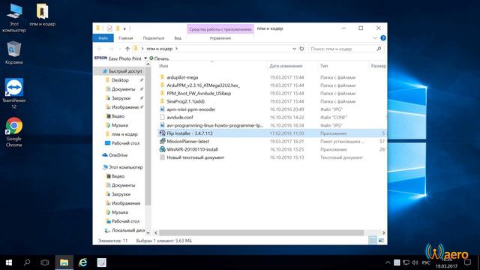Click File Explorer taskbar icon
This screenshot has height=270, width=480.
pos(64,262)
